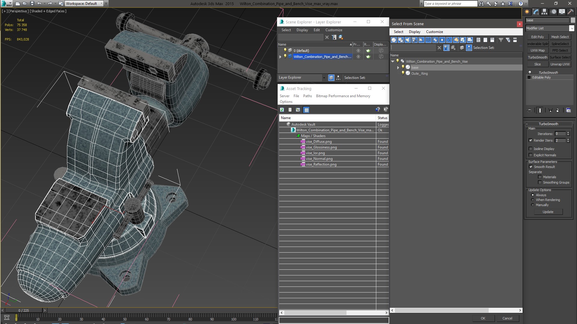
Task: Click the Unwrap UVW modifier button
Action: 560,64
